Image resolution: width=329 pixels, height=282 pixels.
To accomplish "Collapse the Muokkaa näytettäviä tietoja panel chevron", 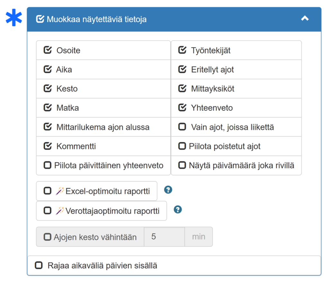I will (305, 18).
